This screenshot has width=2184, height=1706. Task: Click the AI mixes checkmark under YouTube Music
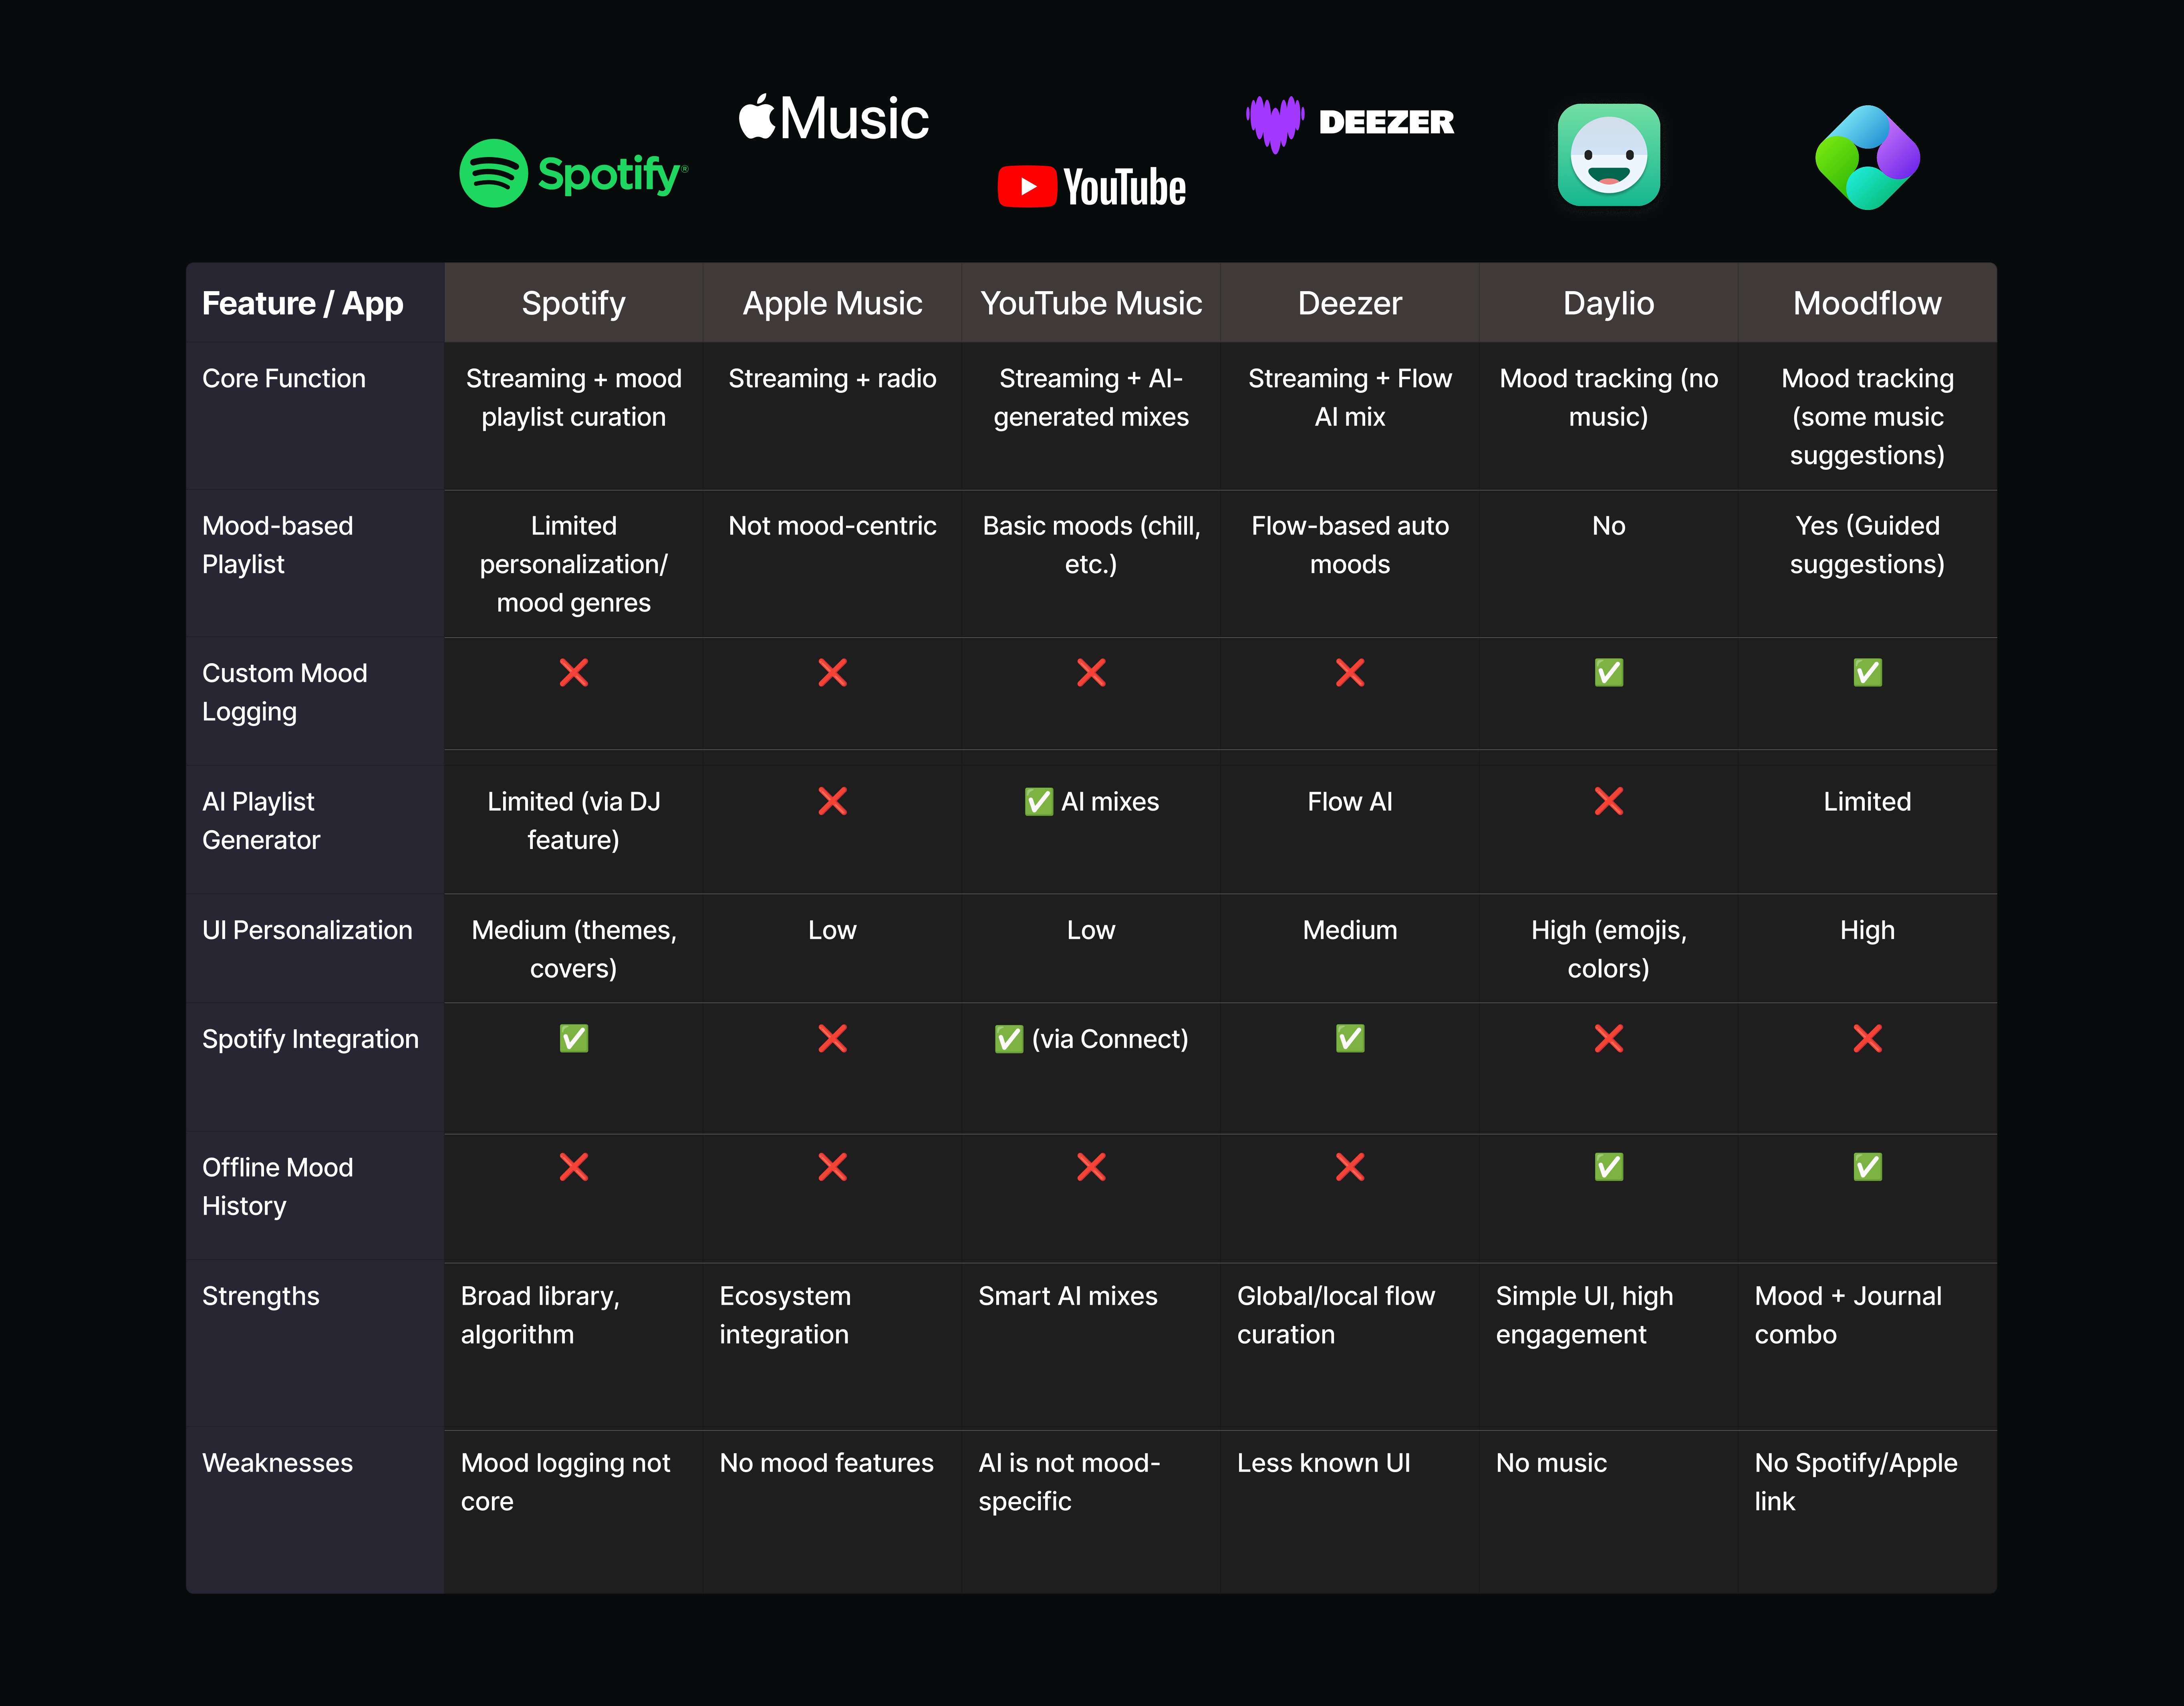(x=1039, y=801)
